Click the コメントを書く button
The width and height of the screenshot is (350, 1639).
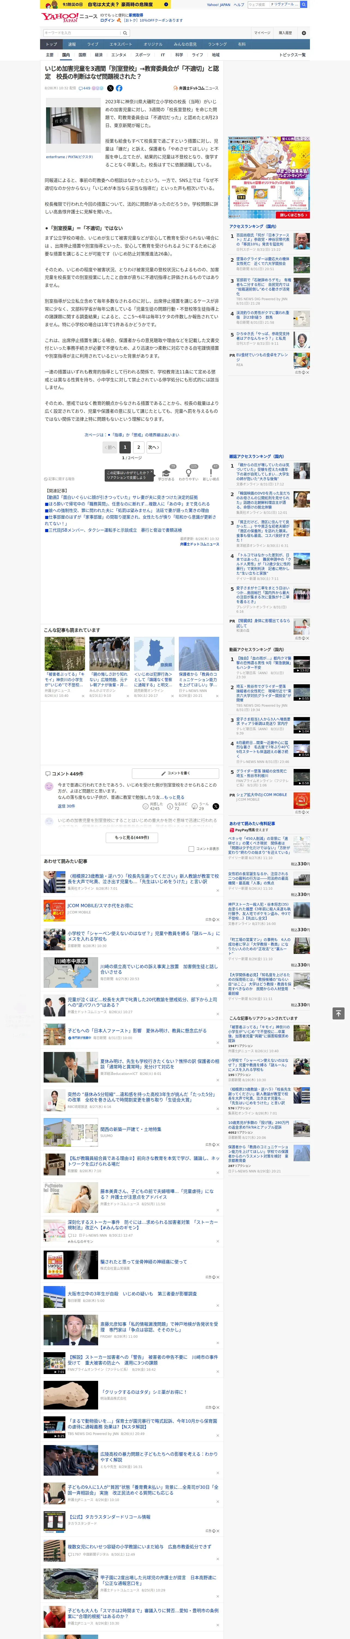175,773
